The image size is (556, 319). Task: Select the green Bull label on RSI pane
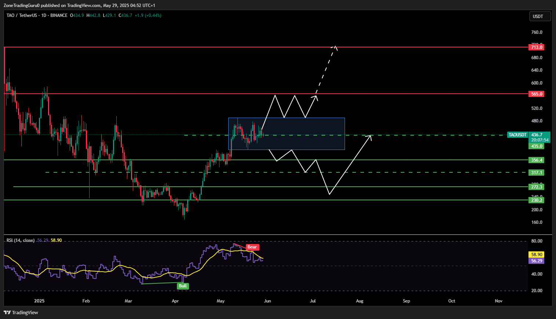coord(183,286)
